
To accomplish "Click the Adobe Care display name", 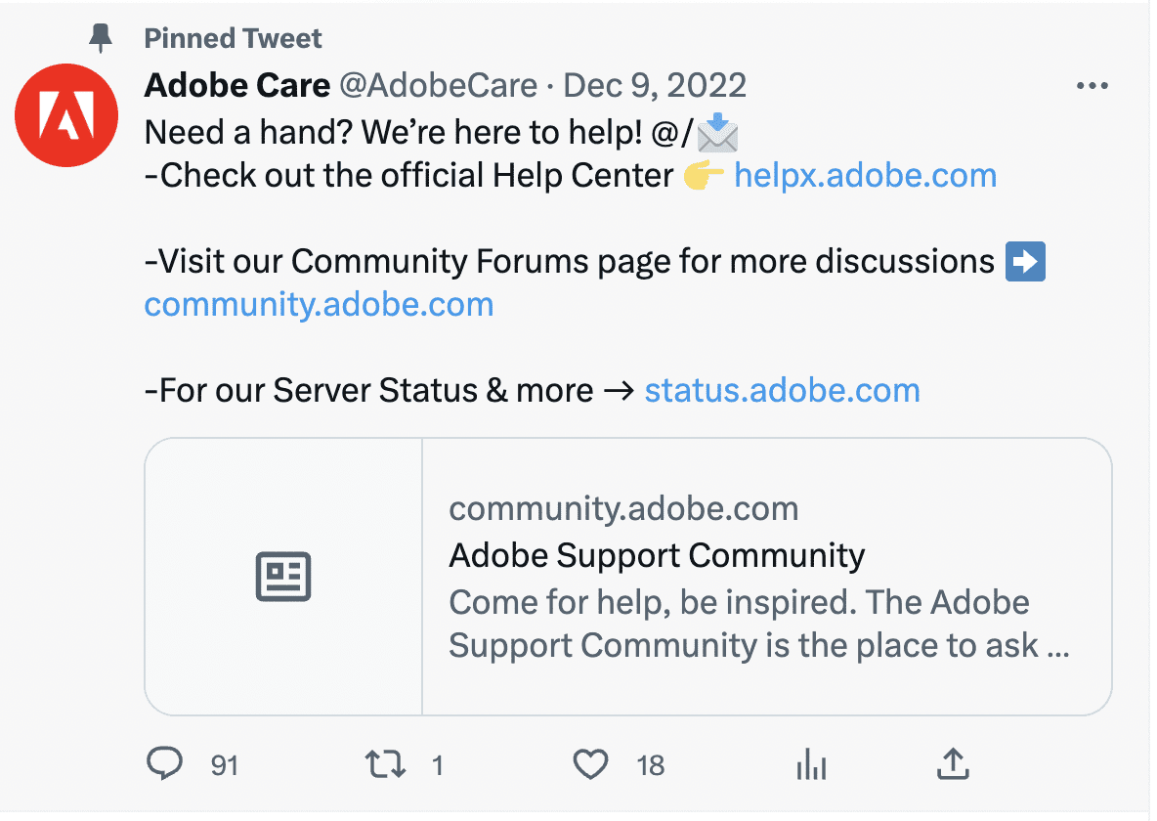I will [x=236, y=86].
